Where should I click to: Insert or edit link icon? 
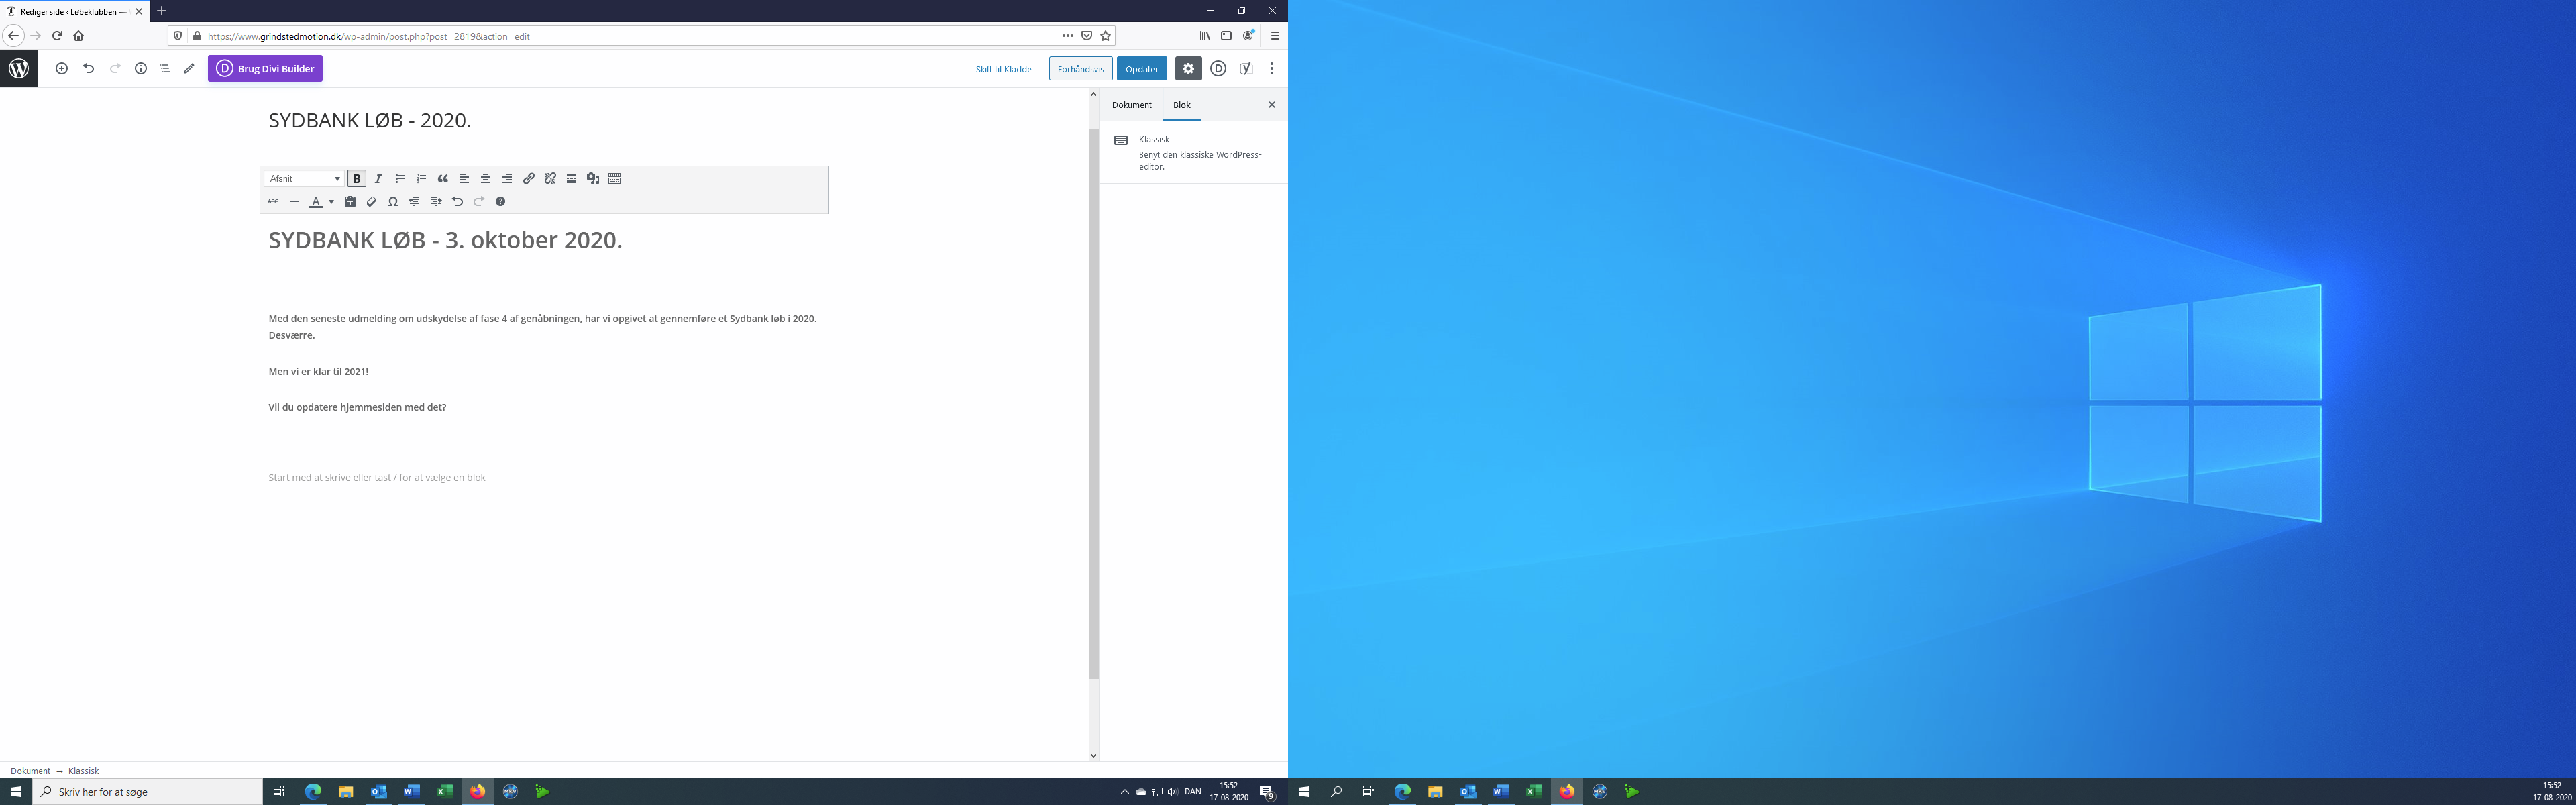529,179
